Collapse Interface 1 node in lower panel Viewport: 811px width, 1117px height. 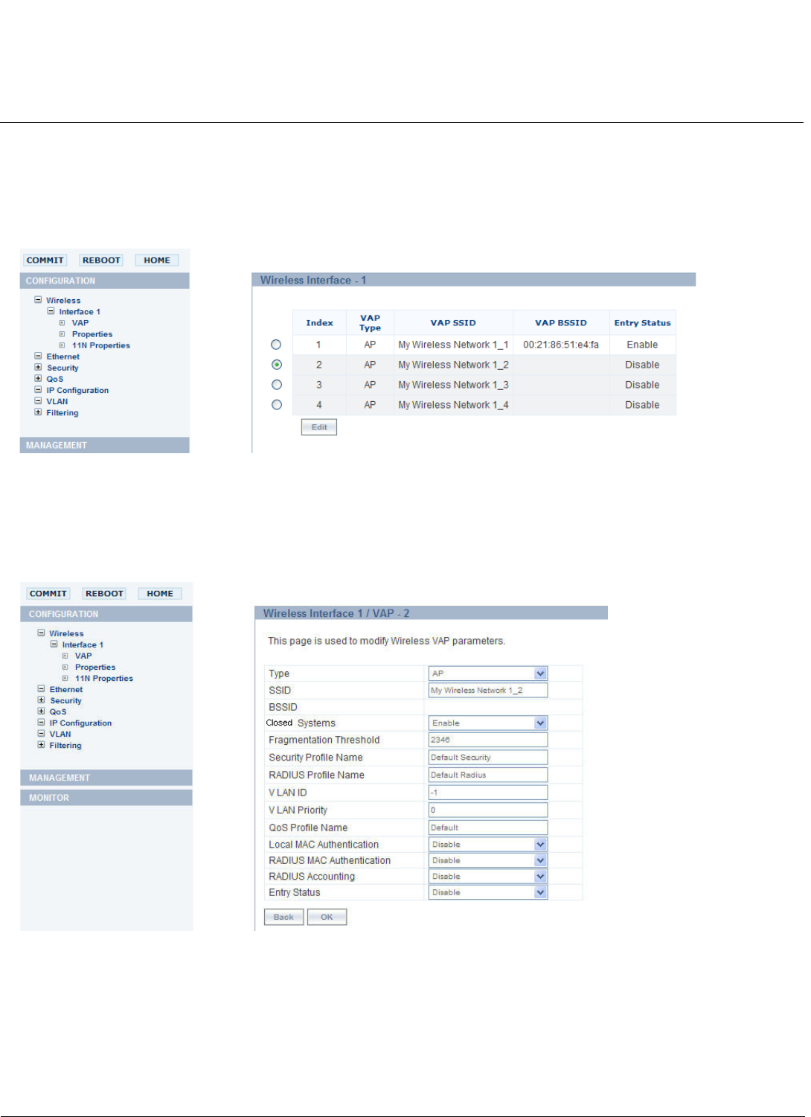pyautogui.click(x=54, y=644)
